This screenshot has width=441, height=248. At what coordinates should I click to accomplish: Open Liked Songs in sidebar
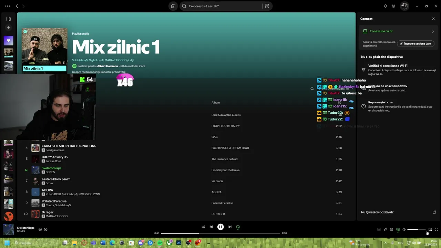pos(9,41)
